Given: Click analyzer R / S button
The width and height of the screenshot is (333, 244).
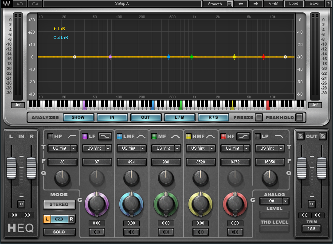Looking at the screenshot, I should pyautogui.click(x=213, y=117).
